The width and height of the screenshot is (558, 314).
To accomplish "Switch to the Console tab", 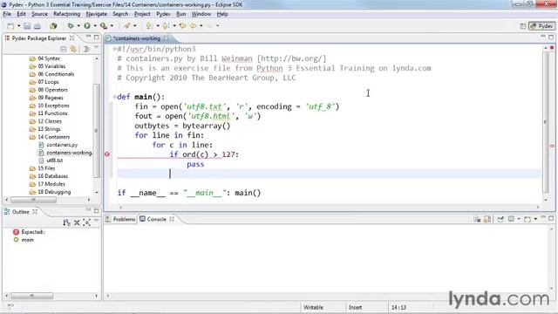I will click(x=157, y=219).
